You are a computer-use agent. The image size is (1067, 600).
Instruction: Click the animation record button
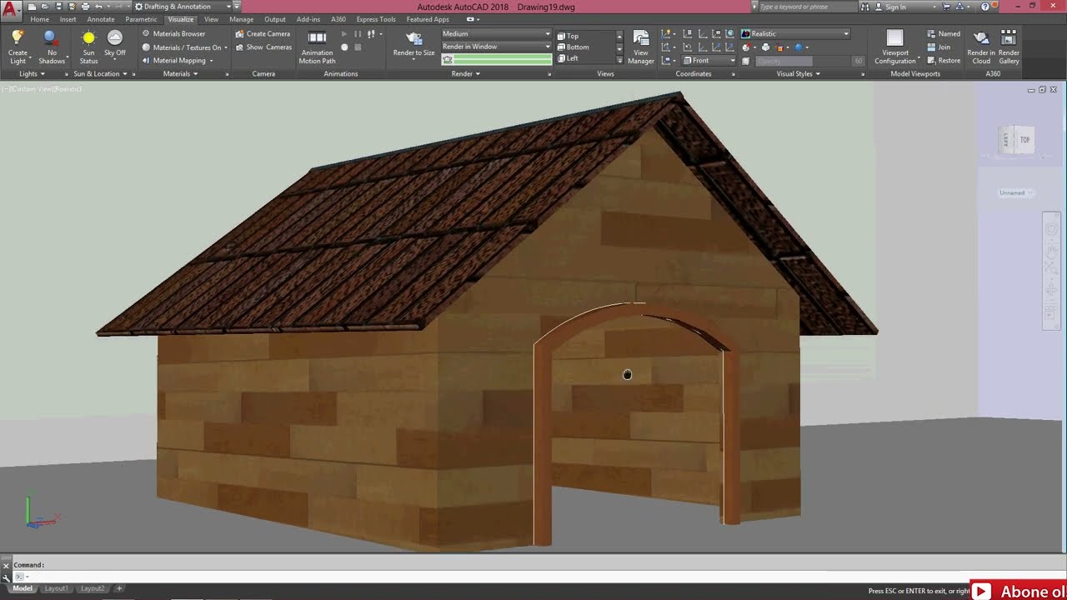[x=344, y=47]
